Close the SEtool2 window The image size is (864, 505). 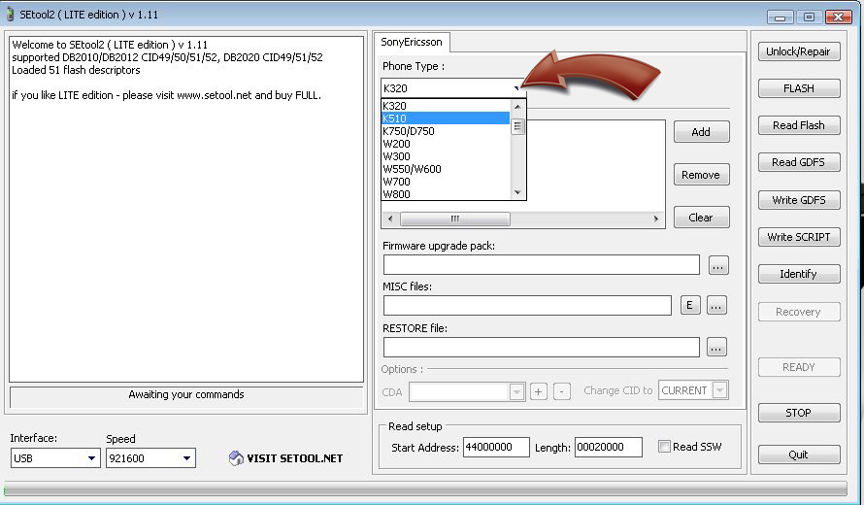click(x=838, y=17)
